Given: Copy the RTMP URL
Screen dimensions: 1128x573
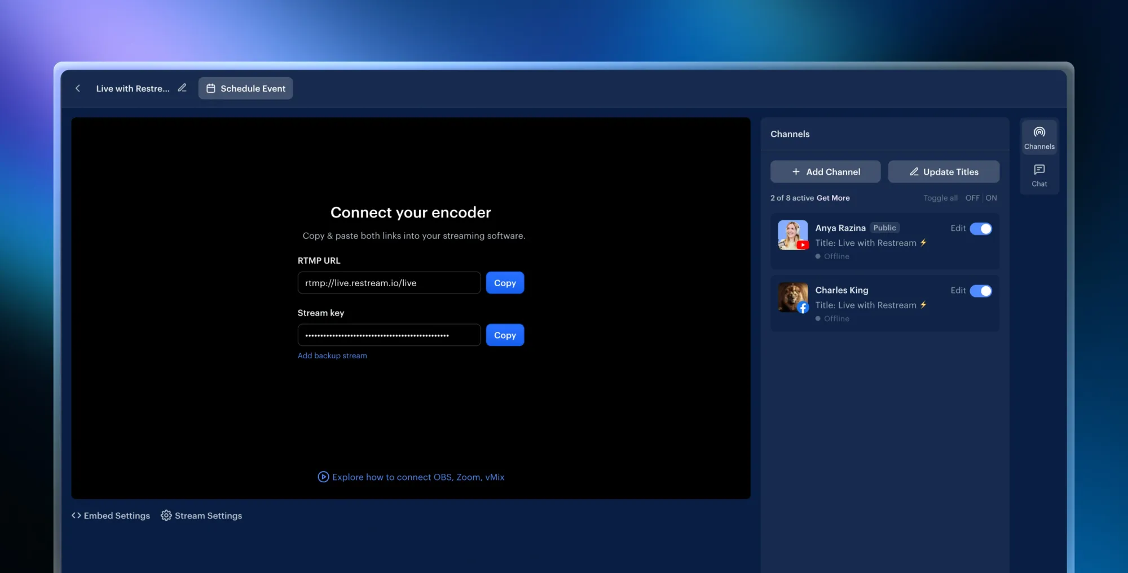Looking at the screenshot, I should 505,282.
